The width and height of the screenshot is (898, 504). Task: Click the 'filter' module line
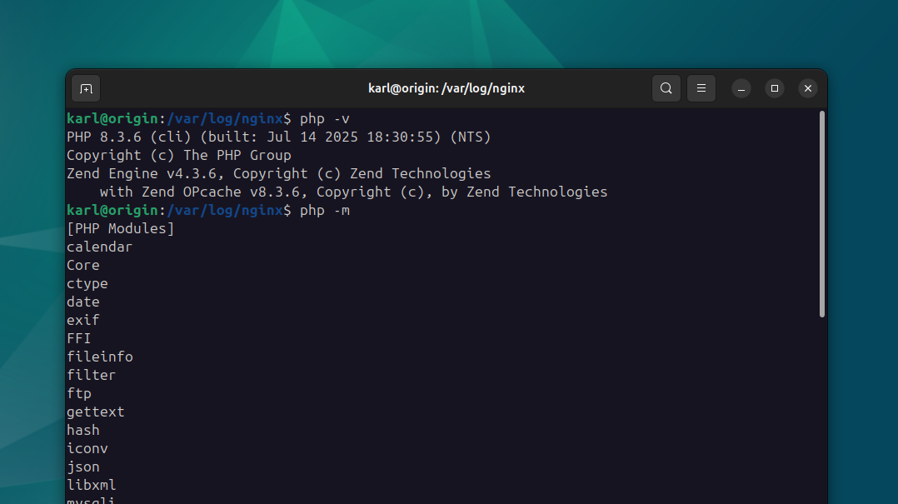point(91,375)
